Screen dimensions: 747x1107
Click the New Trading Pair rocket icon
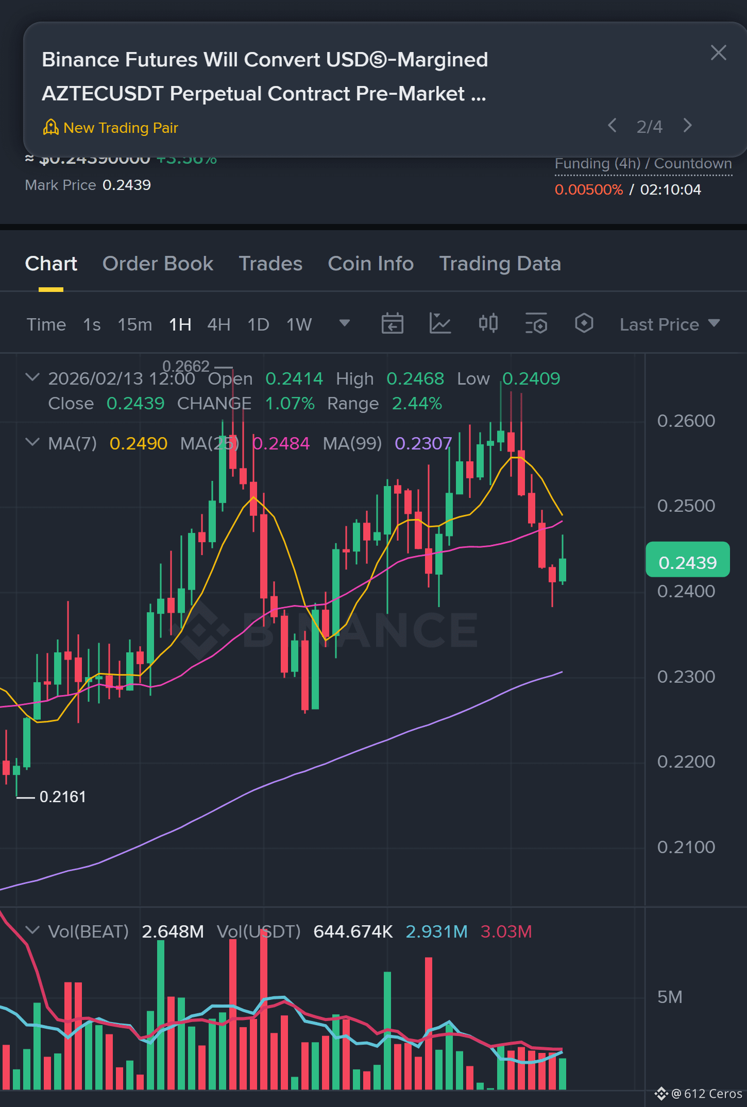point(50,127)
